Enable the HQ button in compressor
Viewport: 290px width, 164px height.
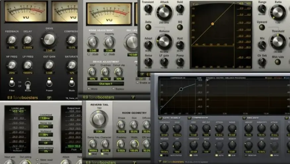180,27
